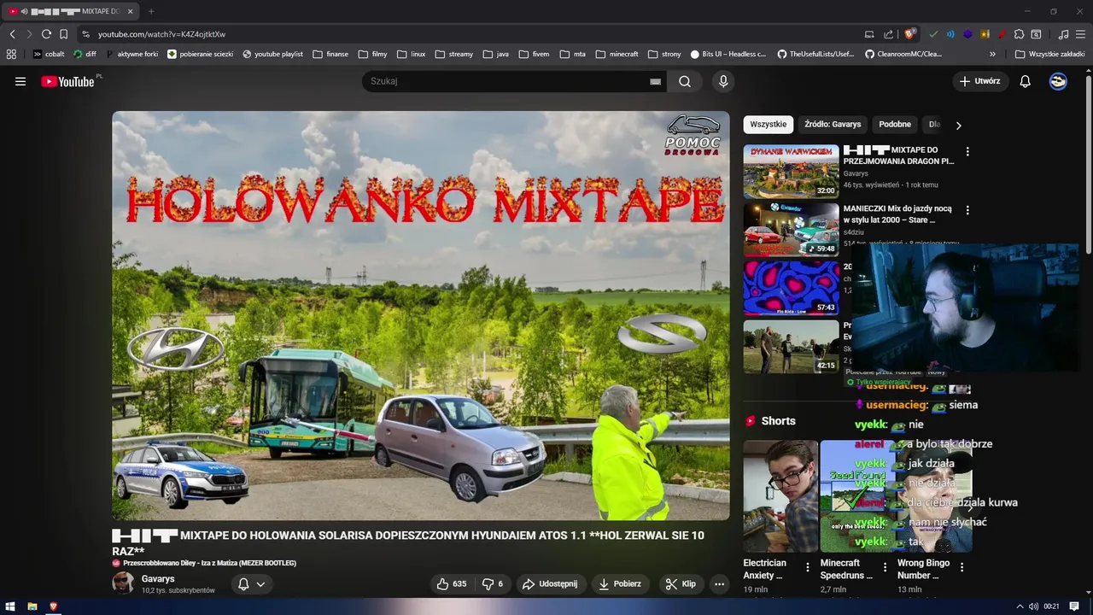Open the youtube playlist bookmark
The image size is (1093, 615).
pyautogui.click(x=272, y=54)
